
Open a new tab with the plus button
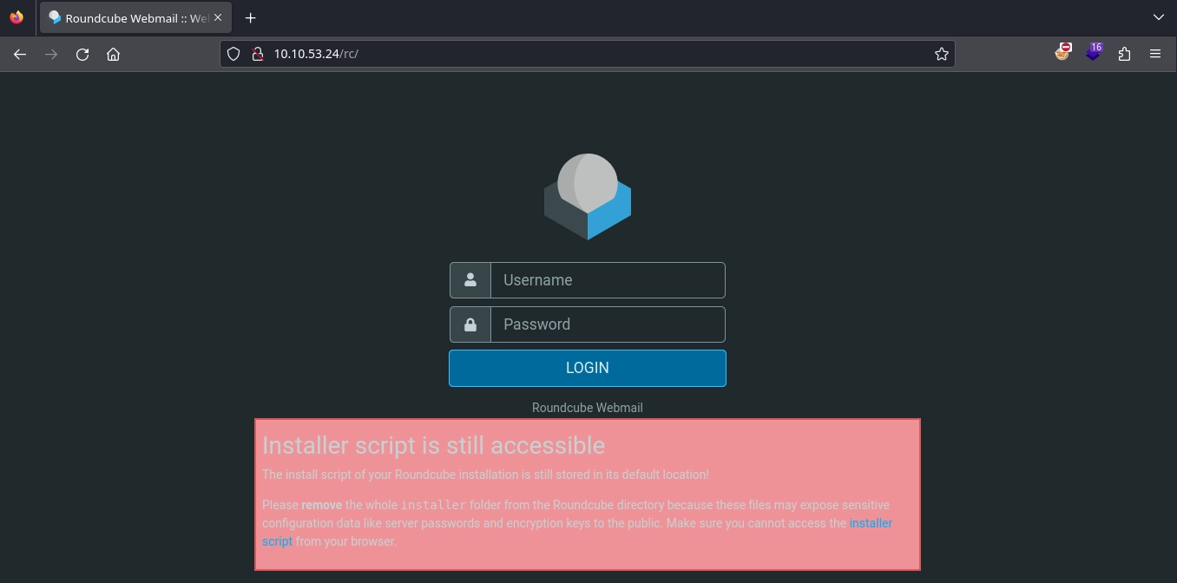pos(251,18)
